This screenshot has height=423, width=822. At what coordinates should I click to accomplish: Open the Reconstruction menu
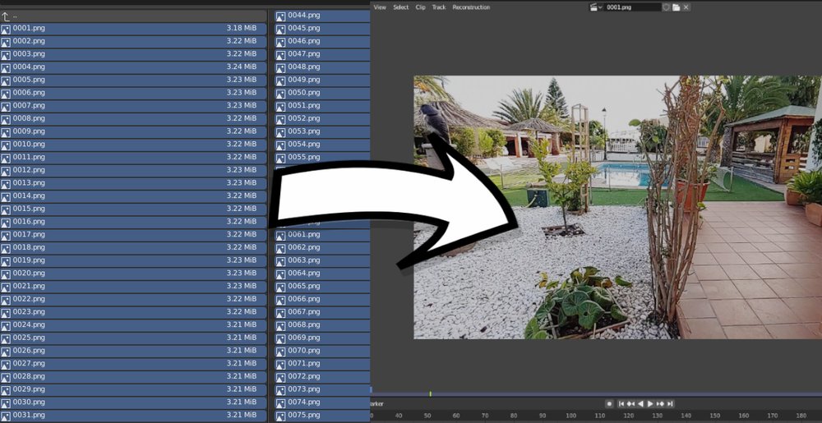(471, 7)
